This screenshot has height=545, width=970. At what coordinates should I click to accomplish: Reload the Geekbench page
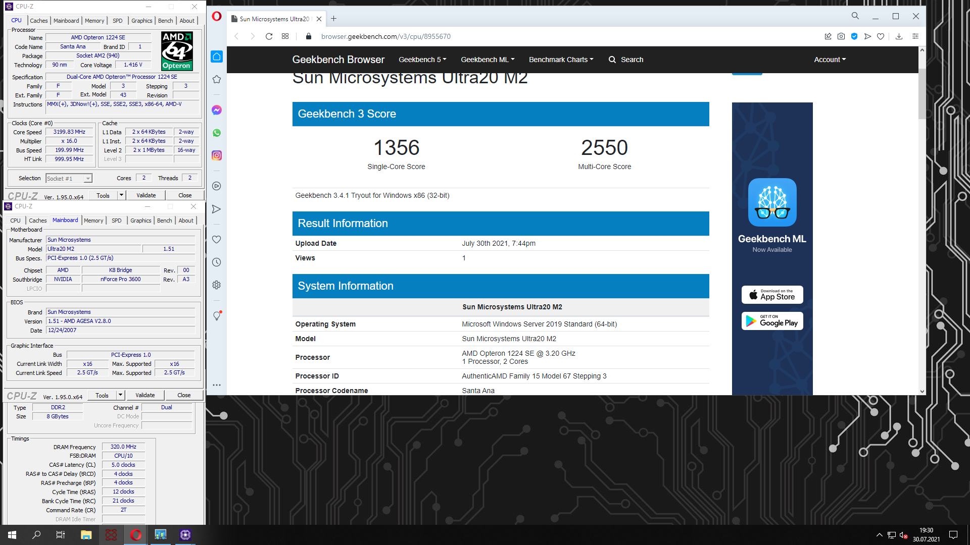(269, 36)
